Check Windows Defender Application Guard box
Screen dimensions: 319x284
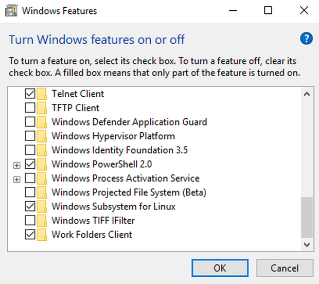(30, 122)
